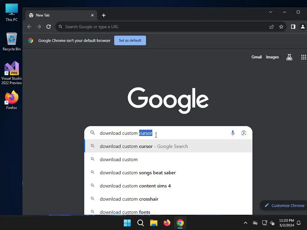This screenshot has width=307, height=230.
Task: Open a new tab with plus button
Action: 104,15
